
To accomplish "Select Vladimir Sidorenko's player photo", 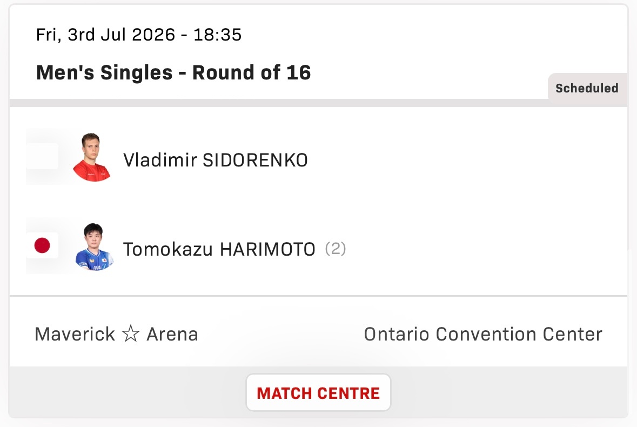I will 91,157.
